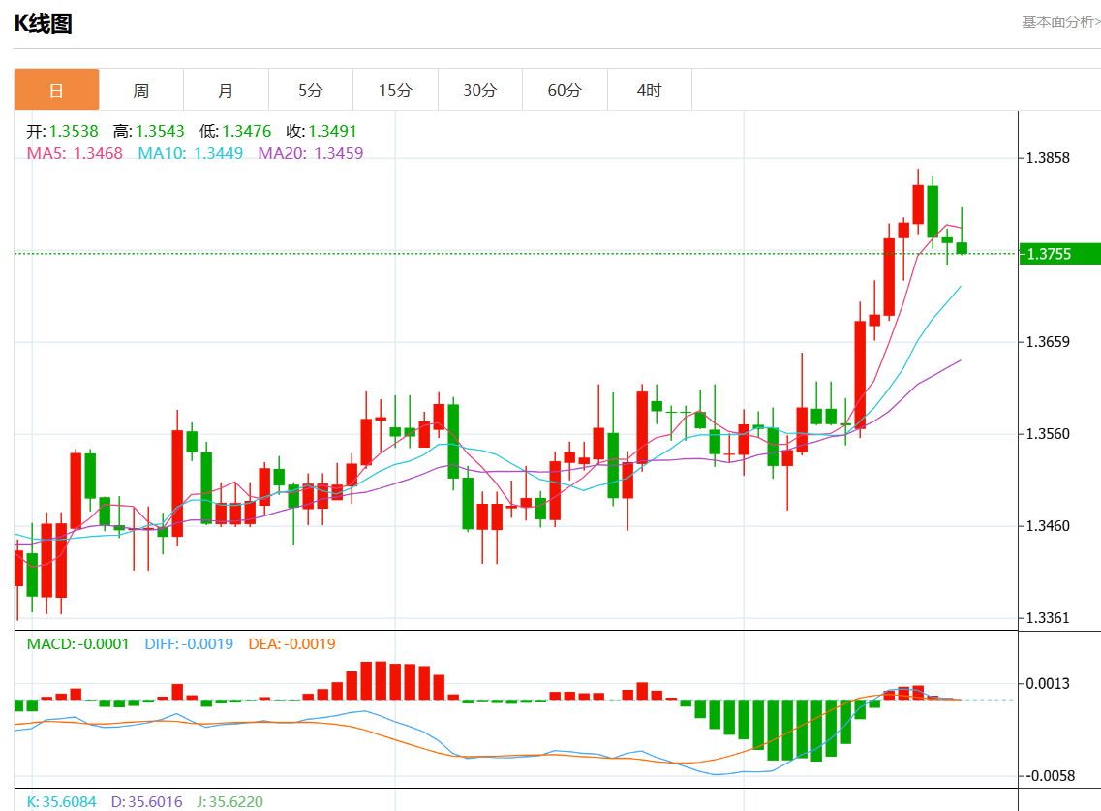
Task: Click the MACD: -0.0001 indicator label
Action: (x=77, y=643)
